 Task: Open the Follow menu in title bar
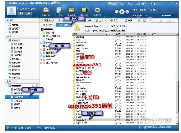(121, 4)
